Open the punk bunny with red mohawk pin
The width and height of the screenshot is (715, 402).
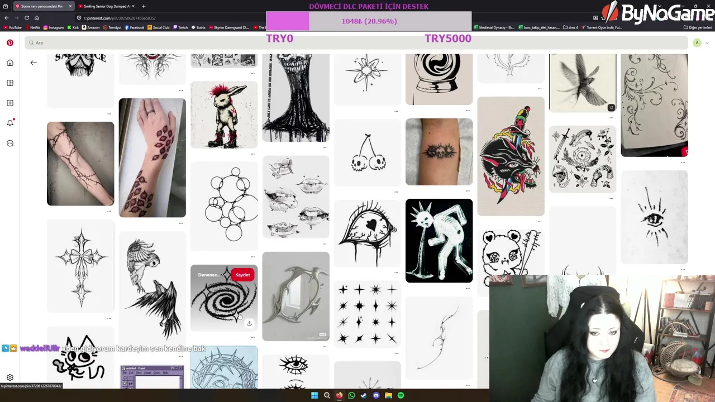[x=224, y=114]
